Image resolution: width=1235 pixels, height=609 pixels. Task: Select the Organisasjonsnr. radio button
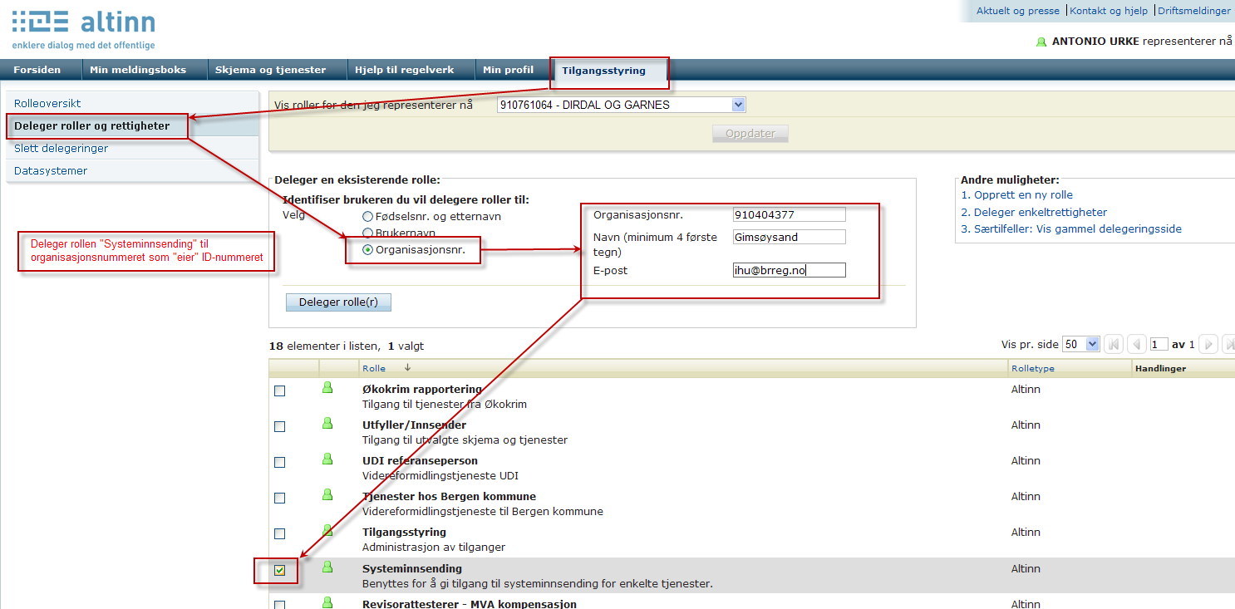point(367,249)
